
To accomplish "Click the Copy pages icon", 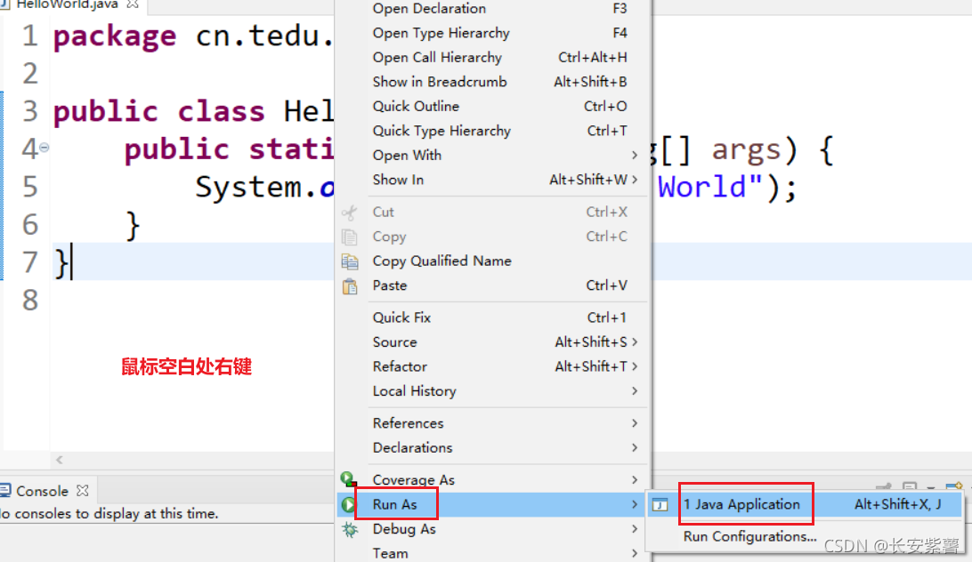I will click(x=350, y=237).
